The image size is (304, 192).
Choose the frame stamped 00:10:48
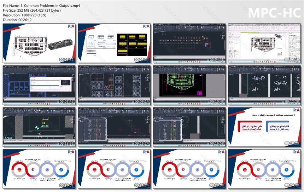[x=189, y=85]
